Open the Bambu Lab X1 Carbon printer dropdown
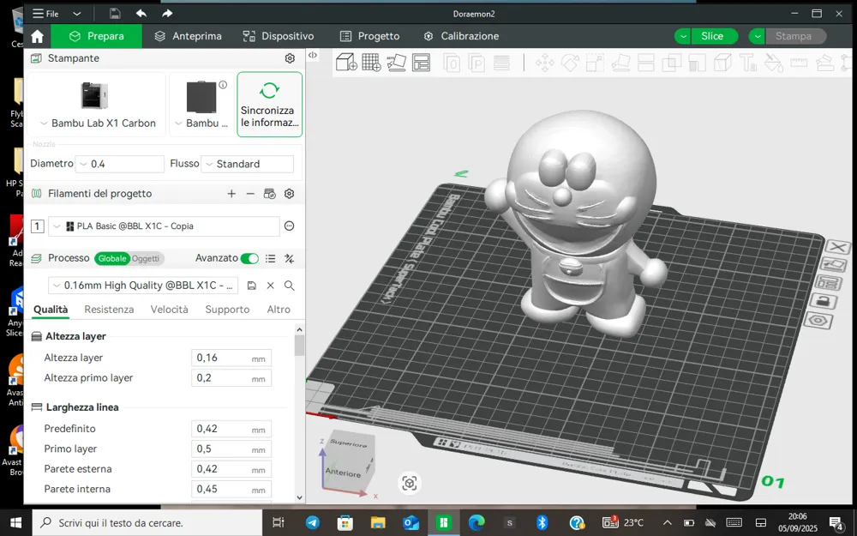The width and height of the screenshot is (857, 536). coord(97,104)
